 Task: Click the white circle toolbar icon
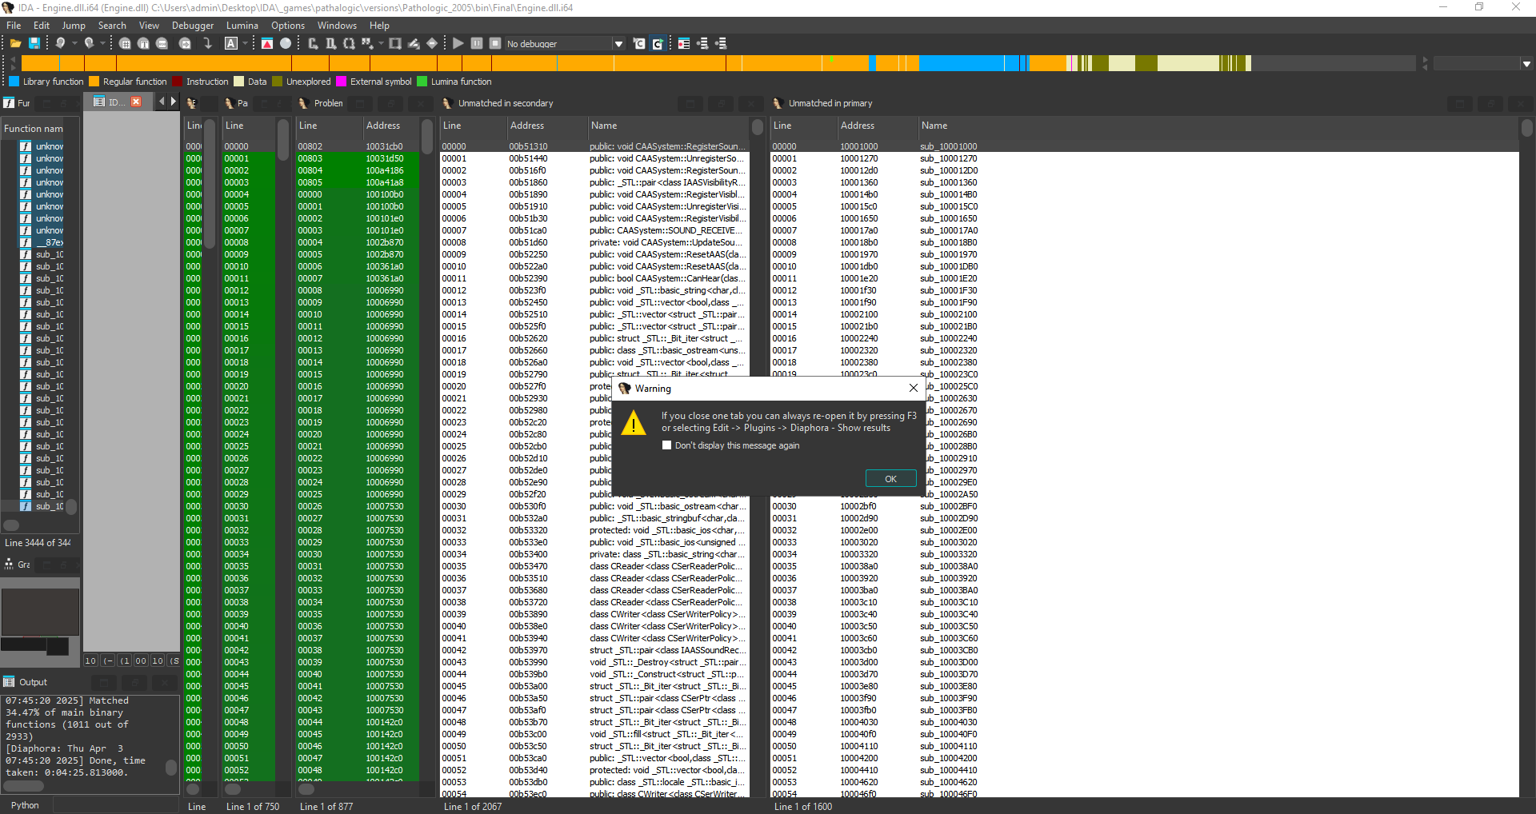[286, 43]
